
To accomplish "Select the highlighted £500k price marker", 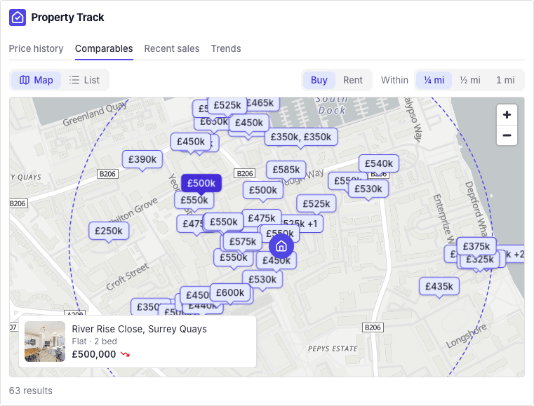I will pyautogui.click(x=201, y=183).
